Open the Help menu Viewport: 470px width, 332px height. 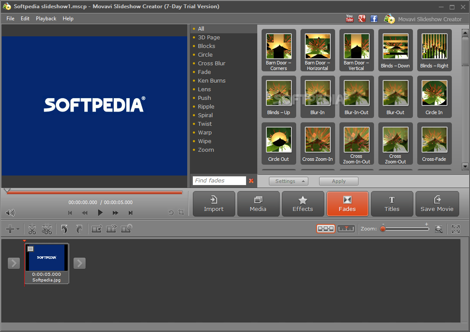coord(68,19)
